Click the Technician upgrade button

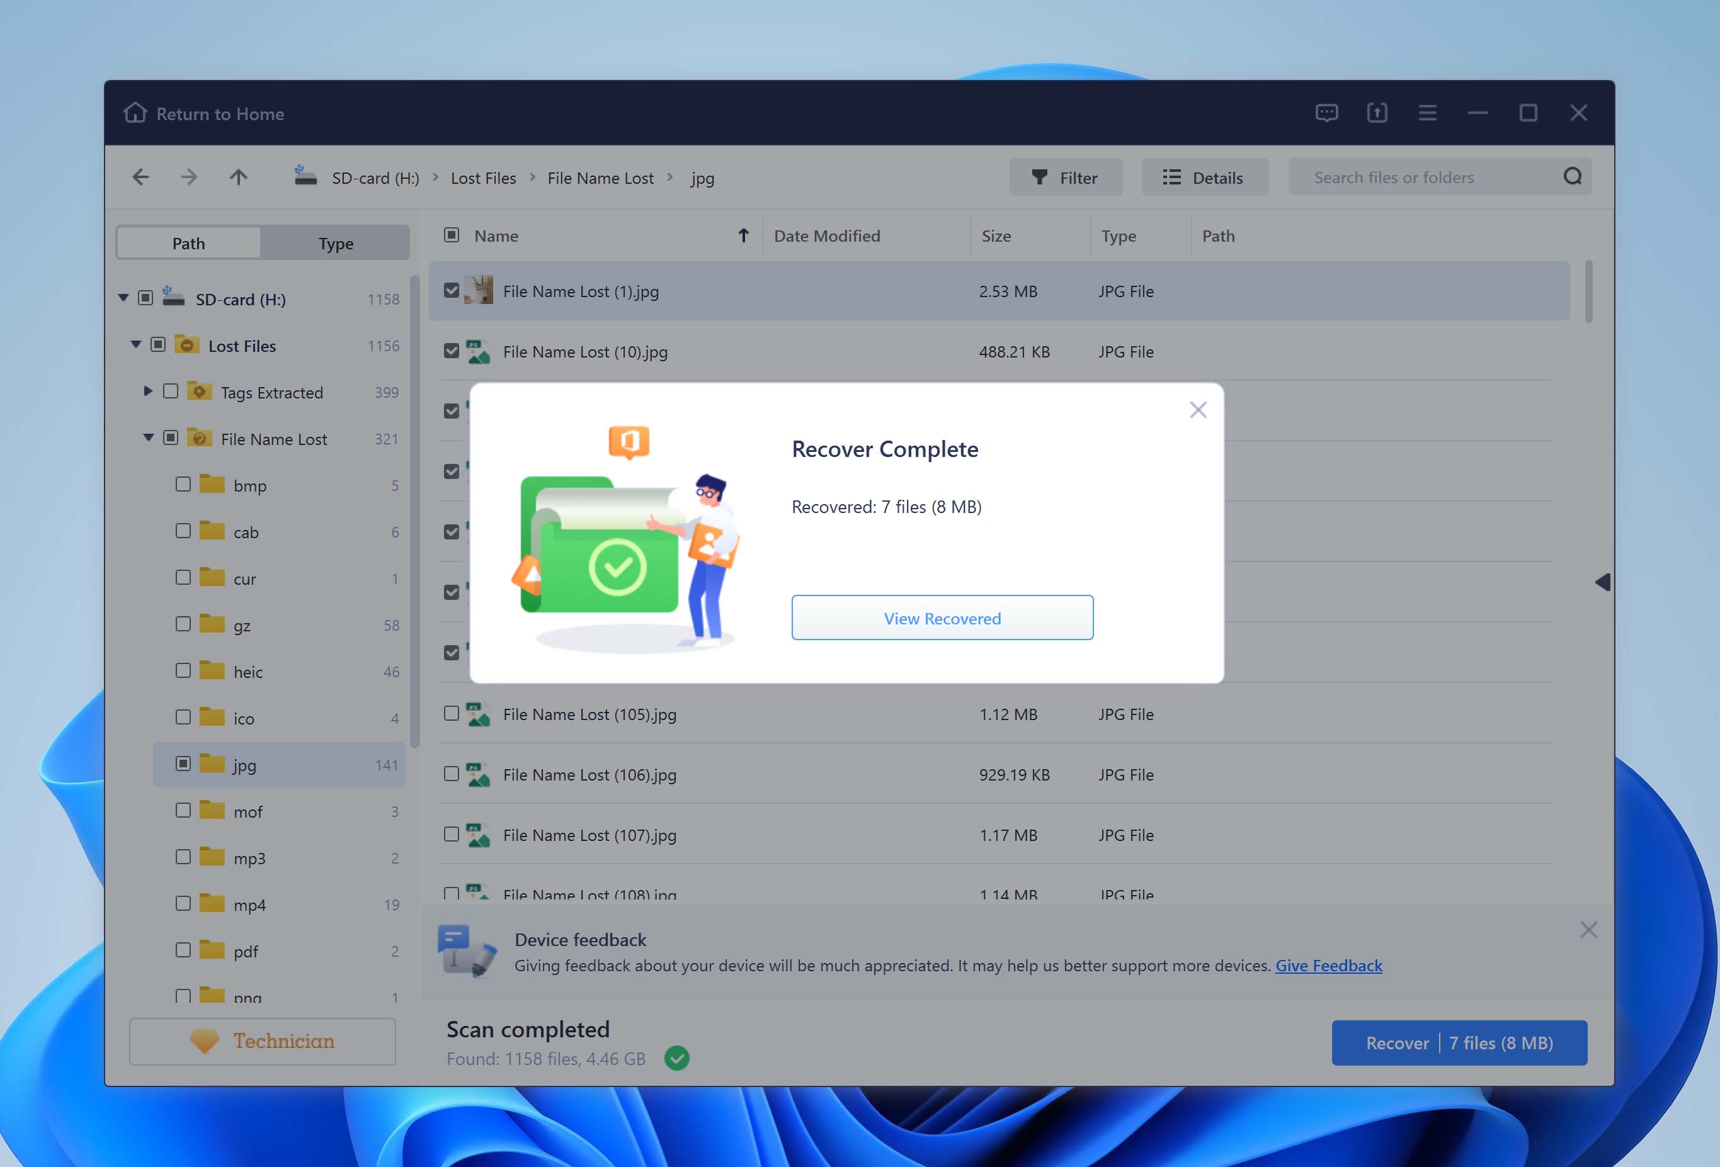263,1041
